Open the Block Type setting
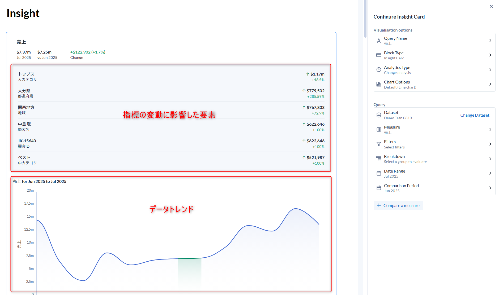The width and height of the screenshot is (499, 295). [434, 55]
